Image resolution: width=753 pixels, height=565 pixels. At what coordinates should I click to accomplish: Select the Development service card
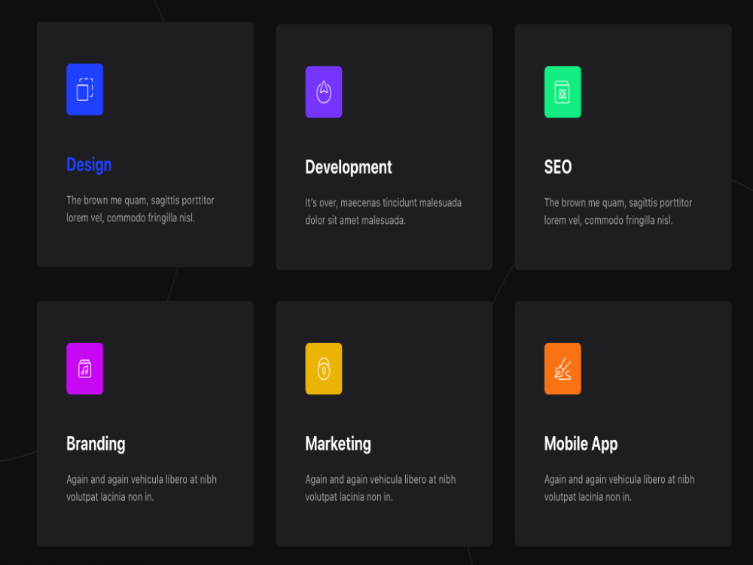click(384, 147)
